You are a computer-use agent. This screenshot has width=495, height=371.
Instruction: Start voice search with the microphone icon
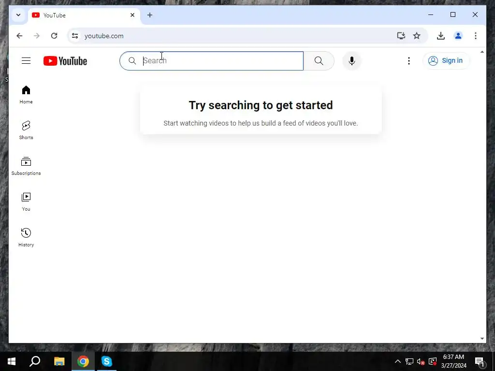click(352, 60)
